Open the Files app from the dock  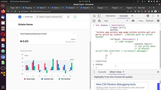pyautogui.click(x=3, y=23)
